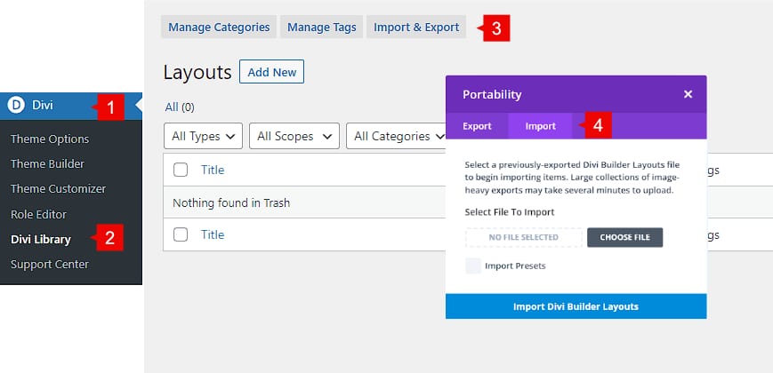Image resolution: width=773 pixels, height=373 pixels.
Task: Go to Theme Customizer
Action: 58,189
